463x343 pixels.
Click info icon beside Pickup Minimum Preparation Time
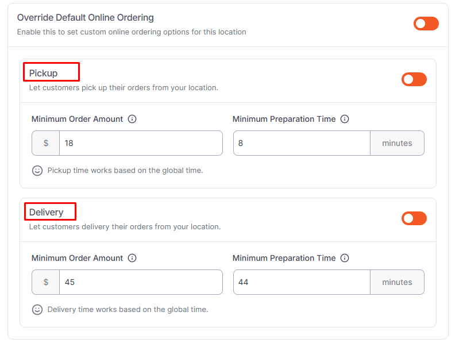[x=345, y=120]
